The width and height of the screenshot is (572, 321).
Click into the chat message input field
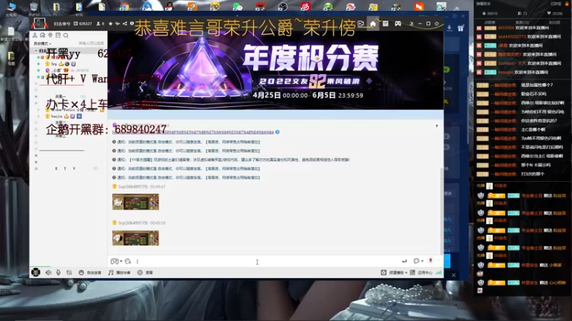pos(268,261)
